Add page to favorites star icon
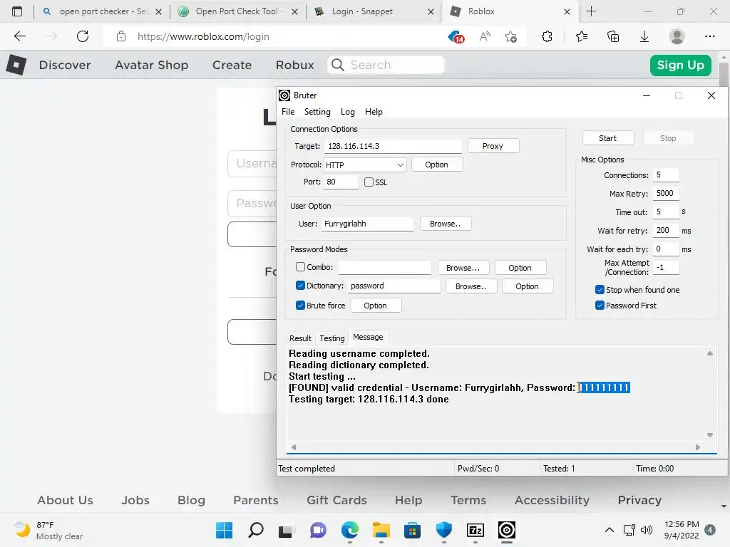 (510, 36)
